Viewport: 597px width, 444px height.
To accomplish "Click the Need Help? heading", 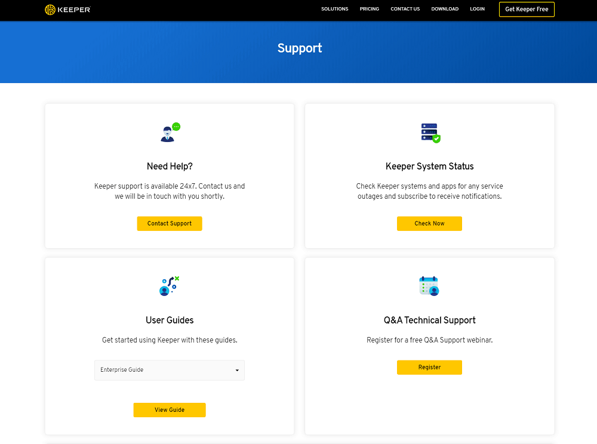I will 170,166.
